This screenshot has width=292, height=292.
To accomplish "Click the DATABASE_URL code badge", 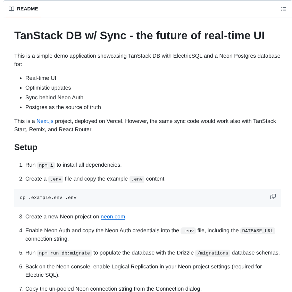I will click(257, 231).
